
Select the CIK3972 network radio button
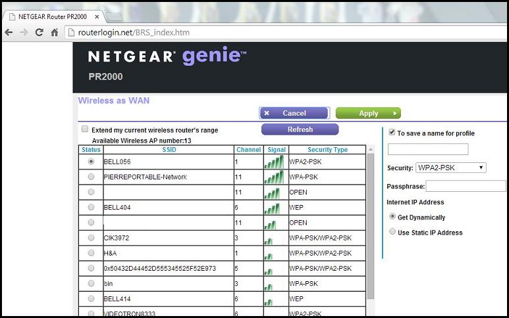(x=91, y=237)
